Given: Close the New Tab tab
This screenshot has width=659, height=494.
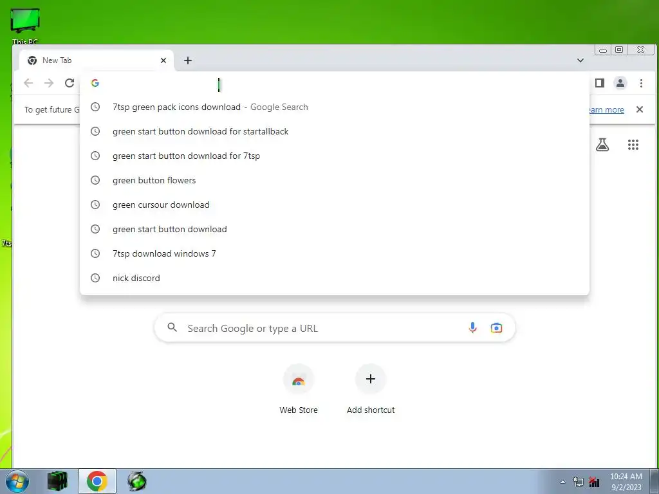Looking at the screenshot, I should point(163,60).
